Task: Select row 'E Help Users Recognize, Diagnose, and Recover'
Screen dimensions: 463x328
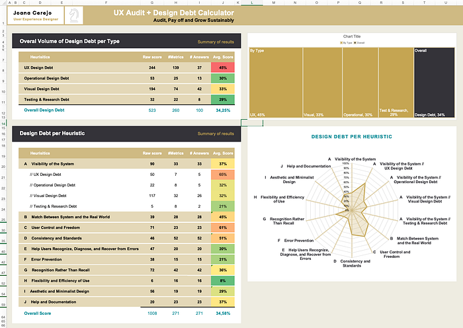Action: pos(127,249)
